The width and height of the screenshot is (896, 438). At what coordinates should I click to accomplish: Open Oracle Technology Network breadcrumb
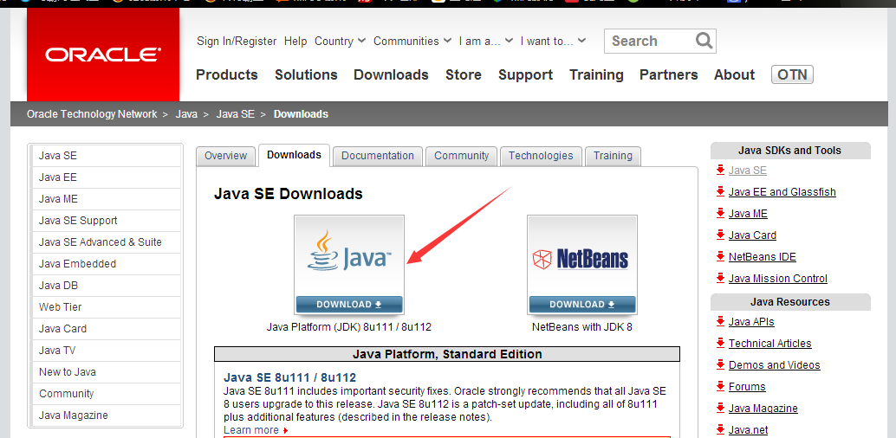click(x=92, y=114)
